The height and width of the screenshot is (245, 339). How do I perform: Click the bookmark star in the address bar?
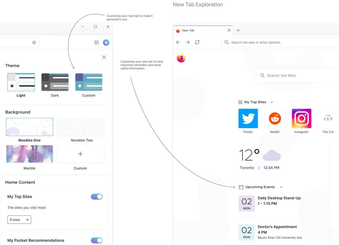[x=34, y=42]
